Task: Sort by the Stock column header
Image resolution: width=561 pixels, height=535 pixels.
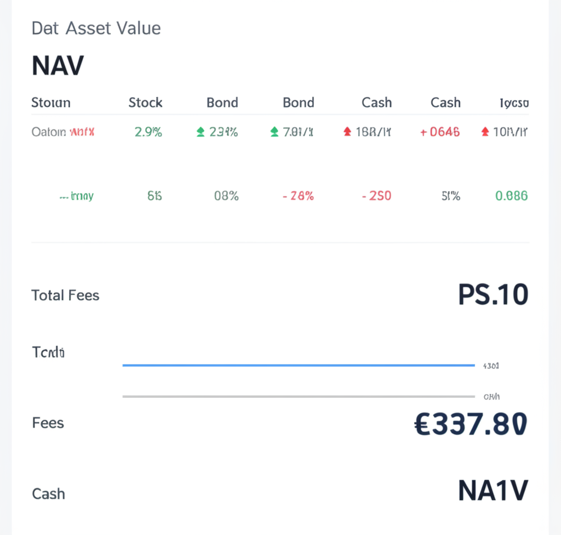Action: [145, 103]
